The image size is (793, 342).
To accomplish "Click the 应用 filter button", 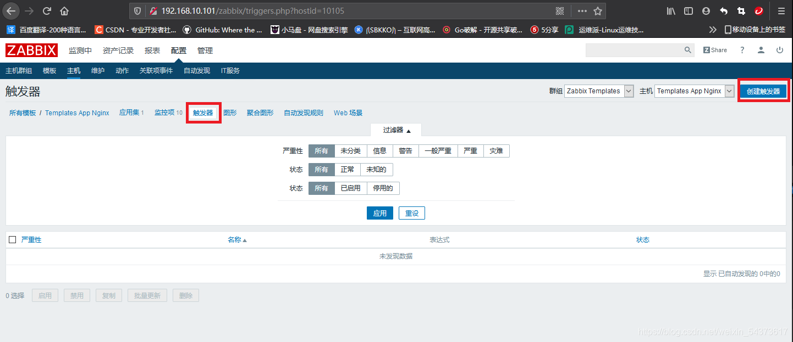I will click(380, 213).
